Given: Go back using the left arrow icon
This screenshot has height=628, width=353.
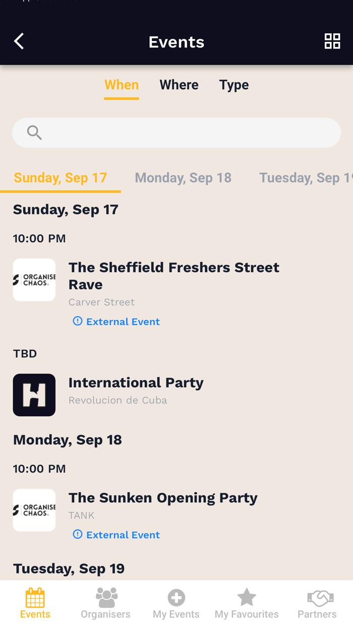Looking at the screenshot, I should click(19, 41).
